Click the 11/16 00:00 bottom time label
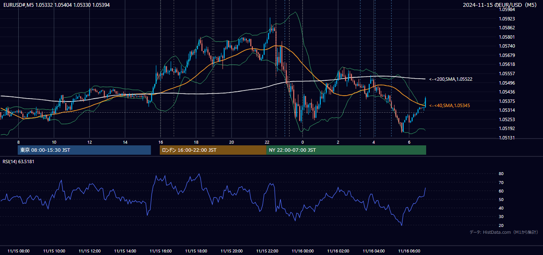This screenshot has width=543, height=255. click(x=303, y=251)
